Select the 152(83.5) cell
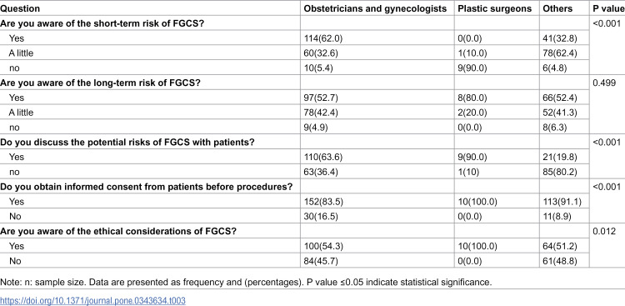 (x=323, y=202)
